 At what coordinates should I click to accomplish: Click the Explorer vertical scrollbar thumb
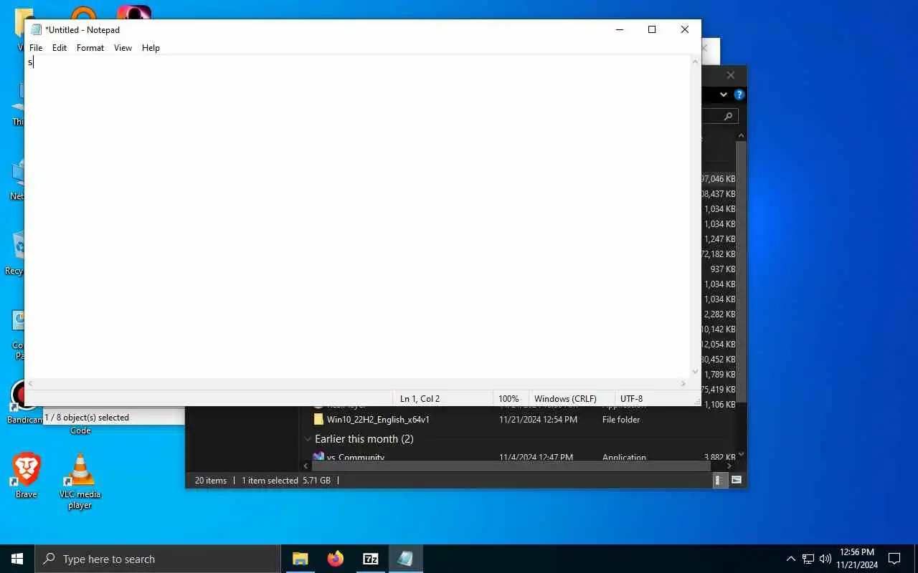[x=742, y=272]
